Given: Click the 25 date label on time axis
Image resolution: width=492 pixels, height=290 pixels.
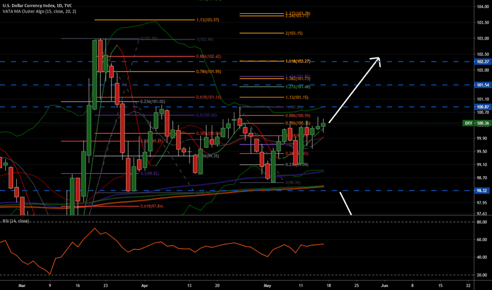Looking at the screenshot, I should click(x=357, y=286).
